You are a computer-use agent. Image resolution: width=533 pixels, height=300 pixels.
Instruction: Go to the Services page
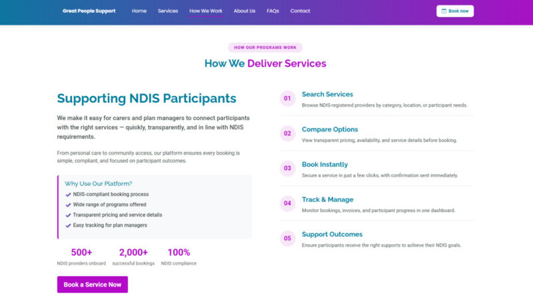point(168,11)
